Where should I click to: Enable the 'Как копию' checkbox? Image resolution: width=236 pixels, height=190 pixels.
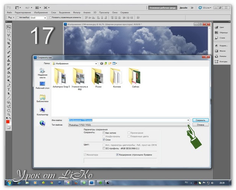coord(104,133)
